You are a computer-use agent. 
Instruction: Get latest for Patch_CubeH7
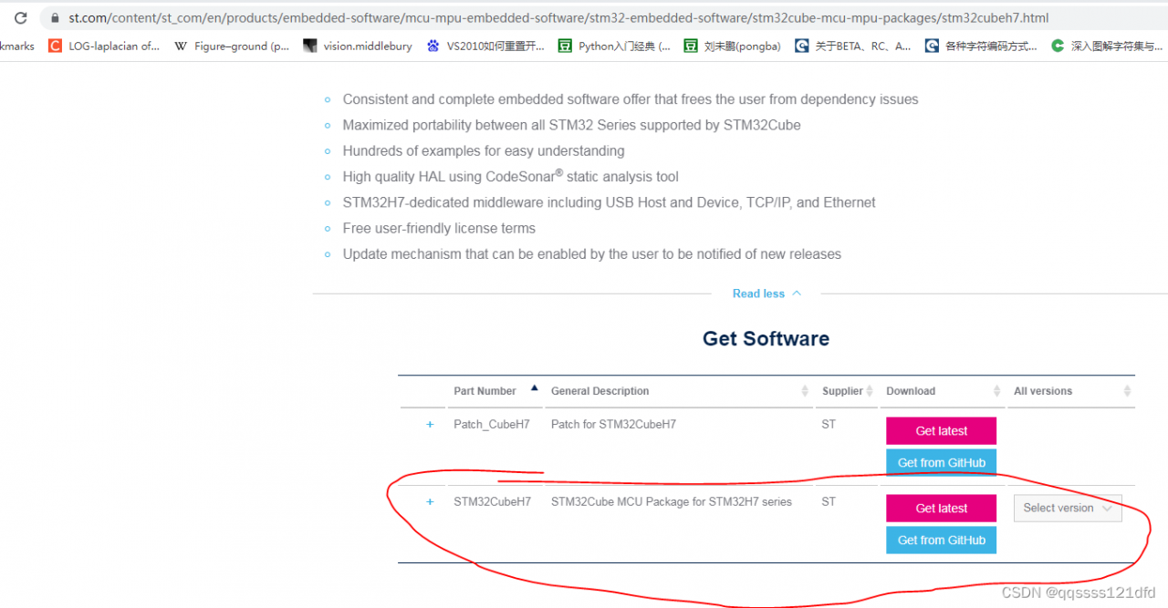tap(941, 431)
